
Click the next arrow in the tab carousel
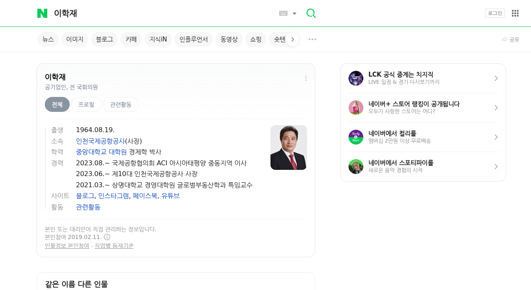[293, 39]
